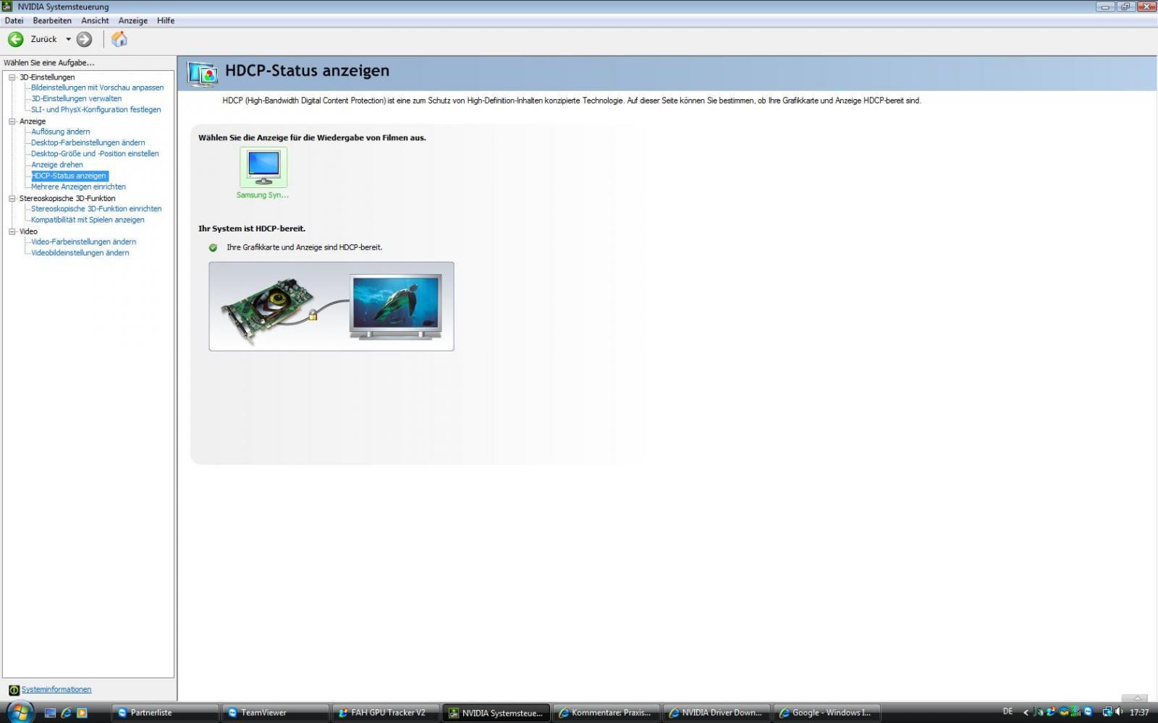This screenshot has height=723, width=1158.
Task: Open the Hilfe menu
Action: click(166, 20)
